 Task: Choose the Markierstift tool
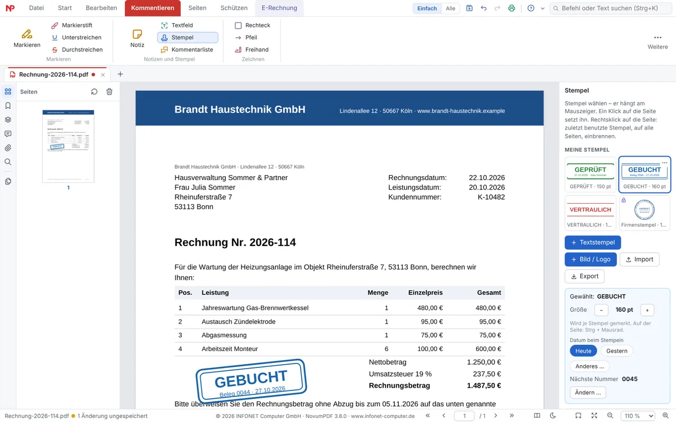pyautogui.click(x=72, y=25)
